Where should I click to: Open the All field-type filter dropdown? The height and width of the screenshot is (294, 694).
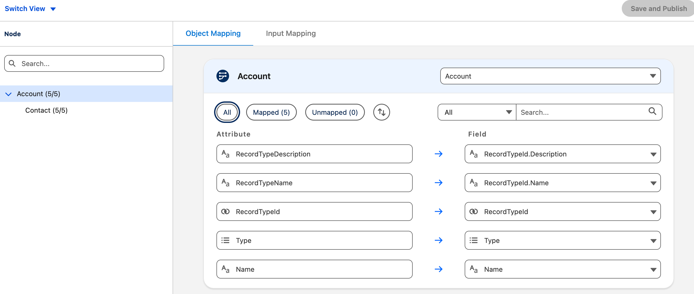[477, 112]
